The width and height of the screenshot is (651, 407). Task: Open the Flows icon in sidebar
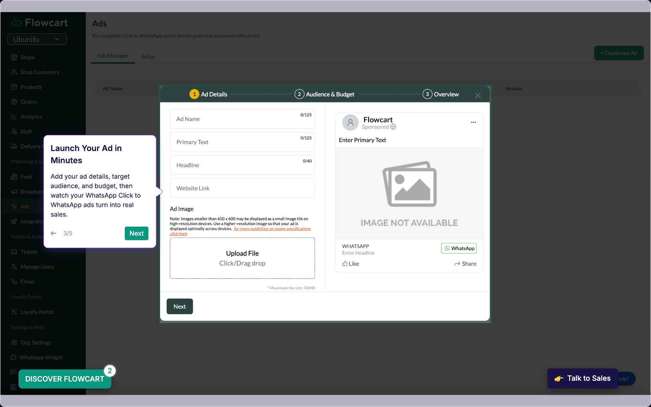click(14, 282)
